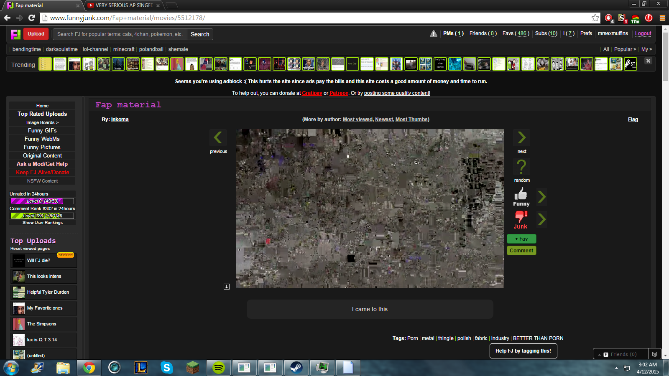
Task: Go to next content with green arrow
Action: point(521,137)
